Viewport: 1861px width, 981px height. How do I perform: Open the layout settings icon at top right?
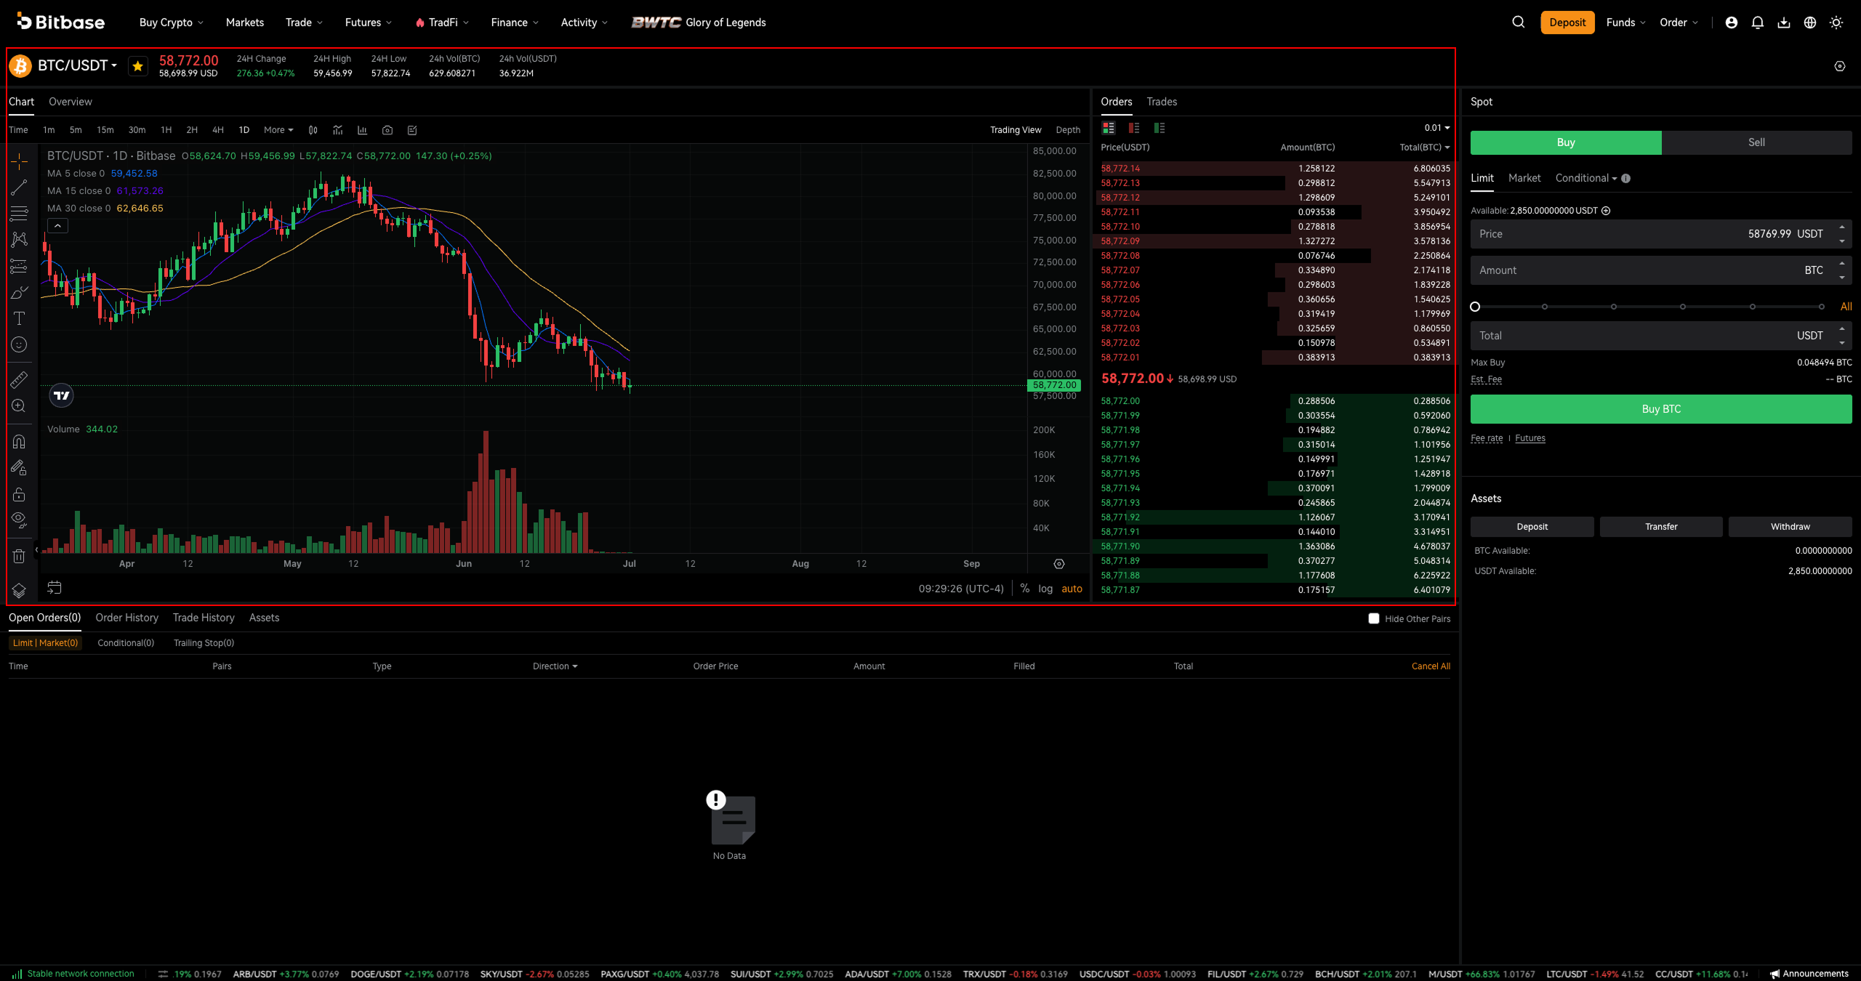click(x=1840, y=66)
